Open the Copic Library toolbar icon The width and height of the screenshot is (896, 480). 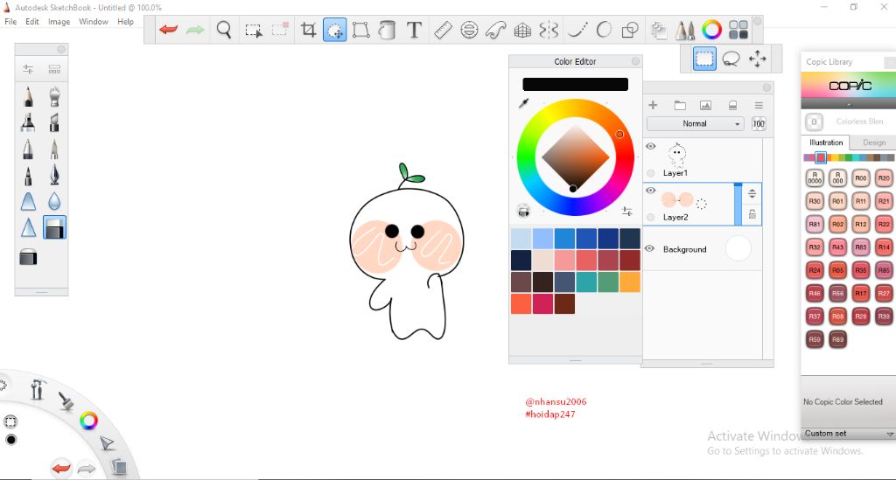(738, 30)
